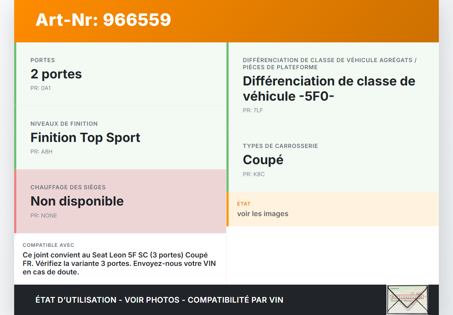
Task: Select the 2 portes specification card
Action: pos(120,74)
